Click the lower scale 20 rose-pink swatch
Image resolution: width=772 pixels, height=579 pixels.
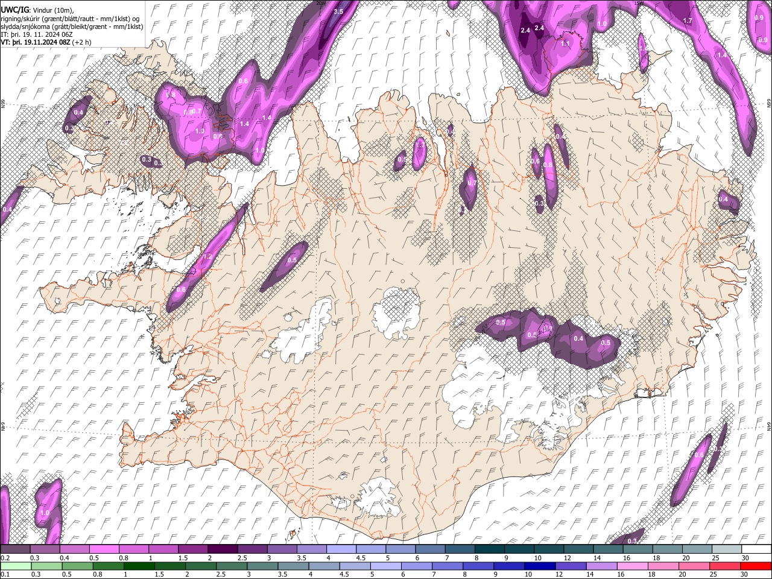point(694,566)
